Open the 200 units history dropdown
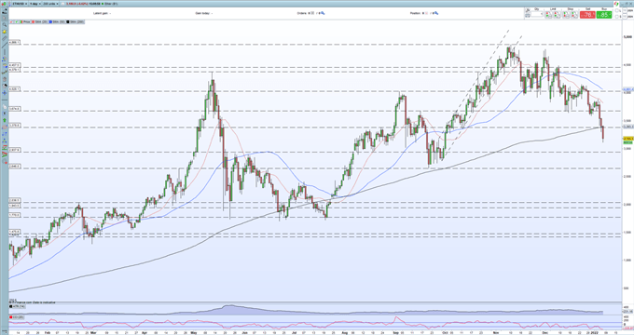Screen dimensions: 634x335 click(x=50, y=4)
